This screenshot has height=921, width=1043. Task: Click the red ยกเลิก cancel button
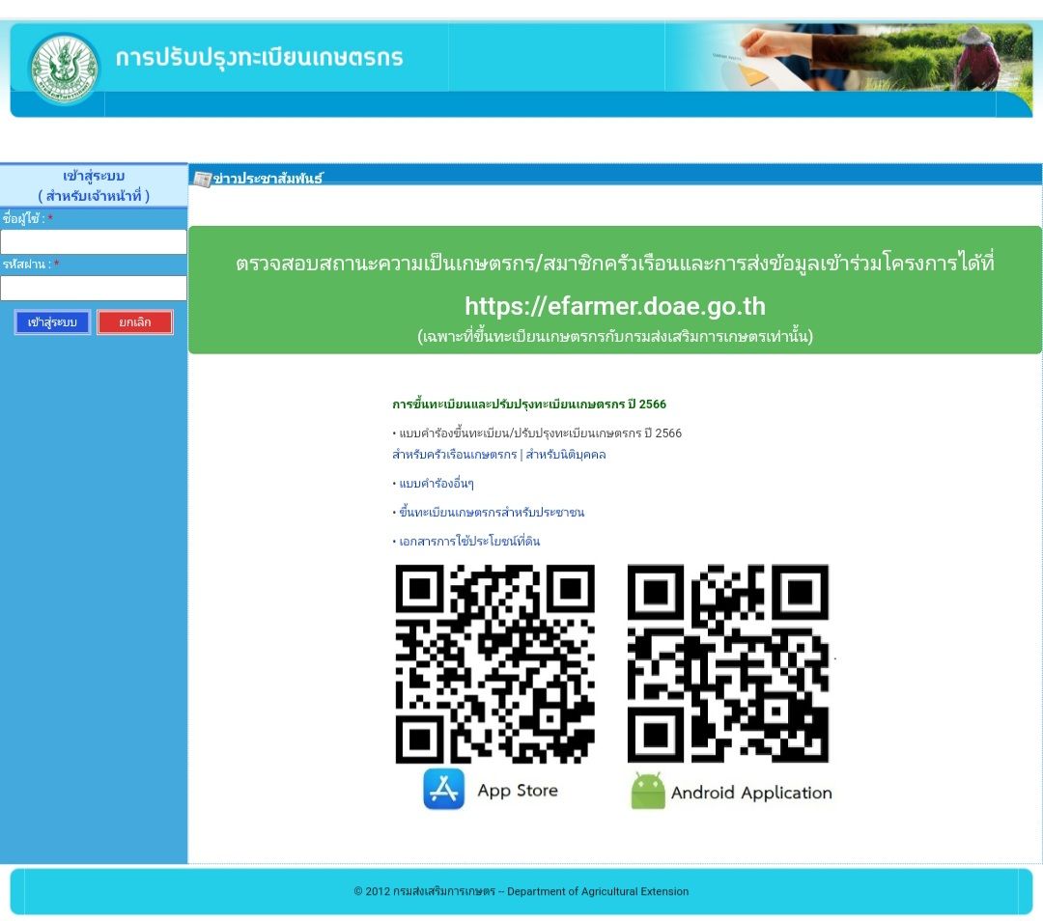coord(135,322)
